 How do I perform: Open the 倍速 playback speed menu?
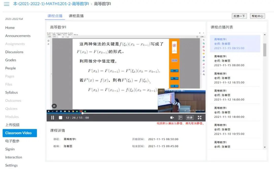190,117
